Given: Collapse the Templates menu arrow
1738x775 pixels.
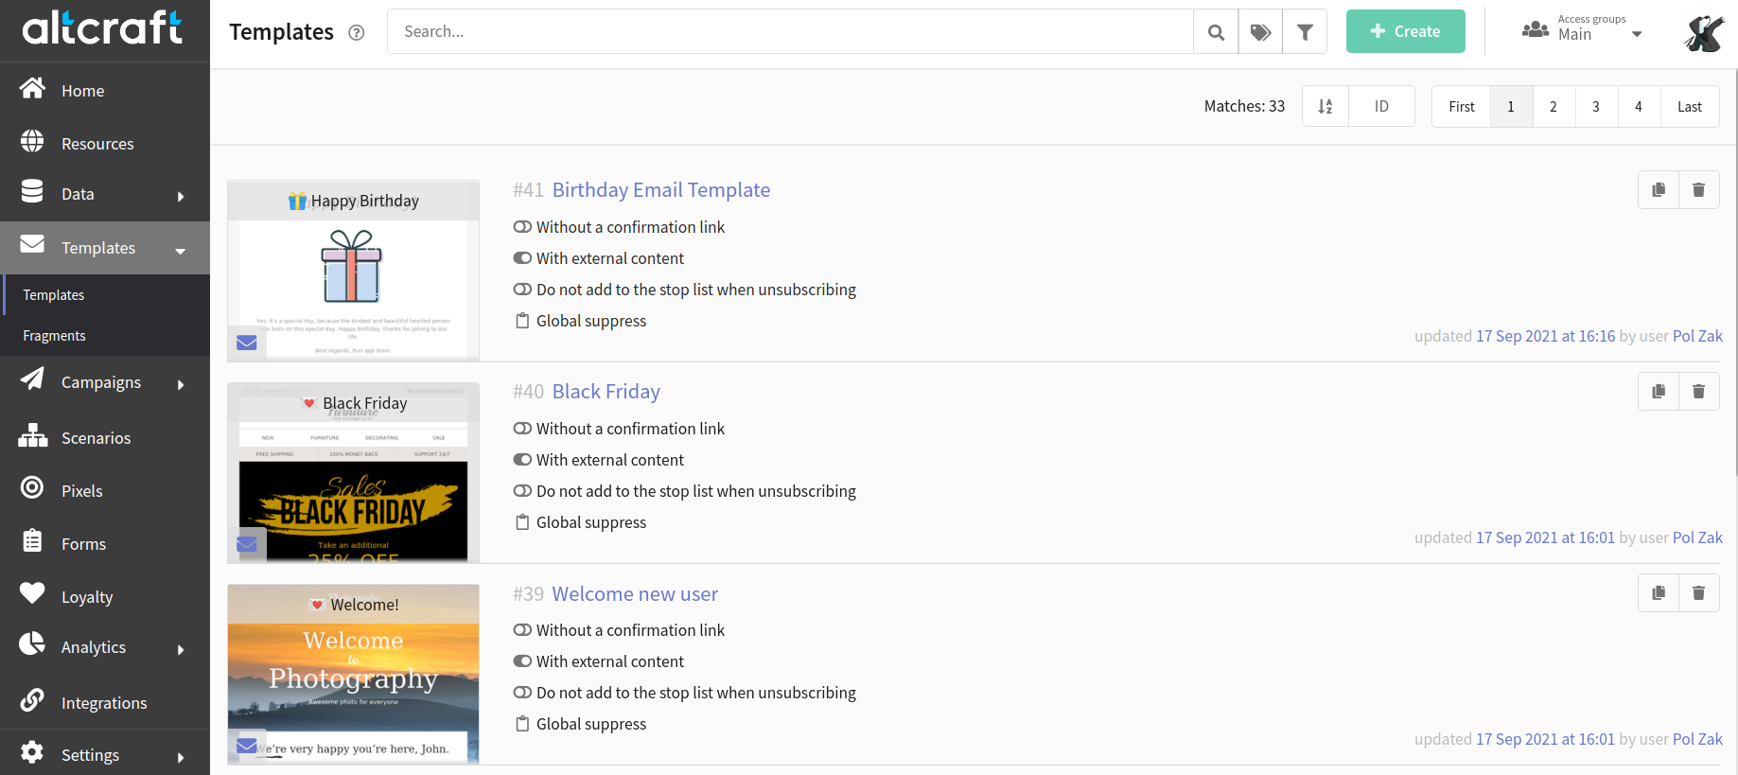Looking at the screenshot, I should click(180, 251).
